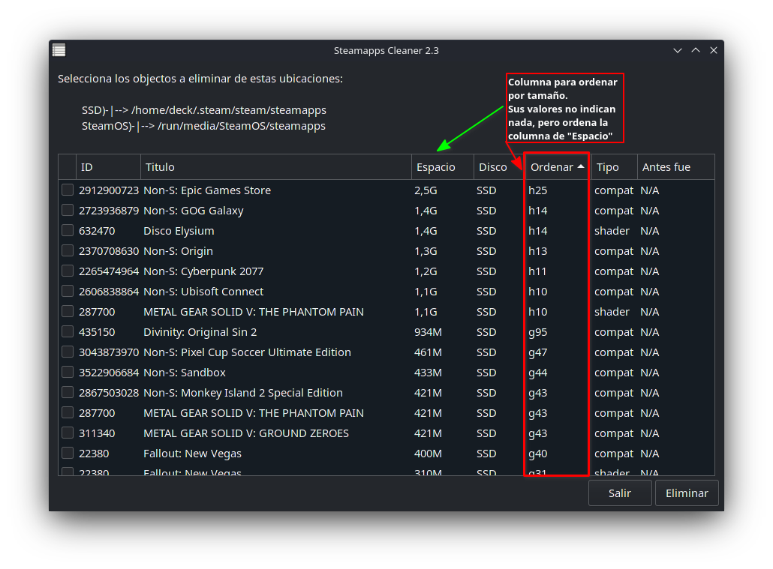The height and width of the screenshot is (569, 773).
Task: Sort by the Disco column header
Action: [x=498, y=167]
